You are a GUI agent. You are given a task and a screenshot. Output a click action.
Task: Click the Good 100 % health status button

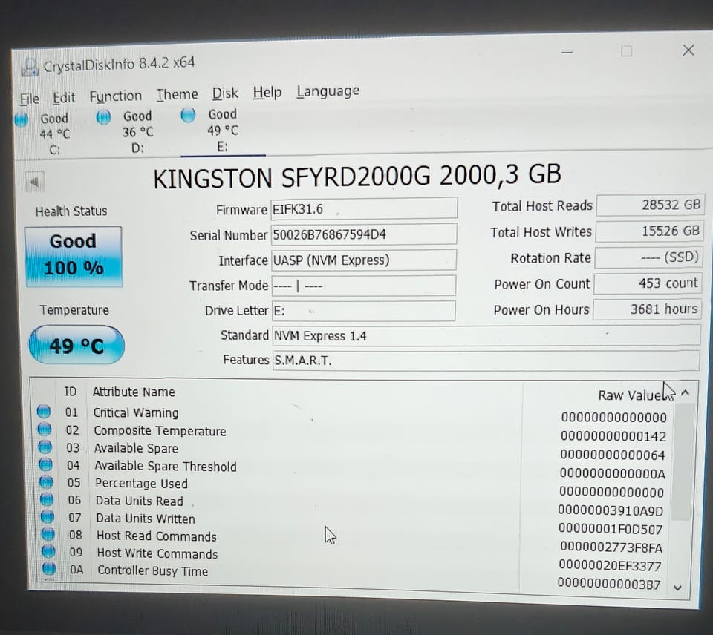(x=74, y=256)
